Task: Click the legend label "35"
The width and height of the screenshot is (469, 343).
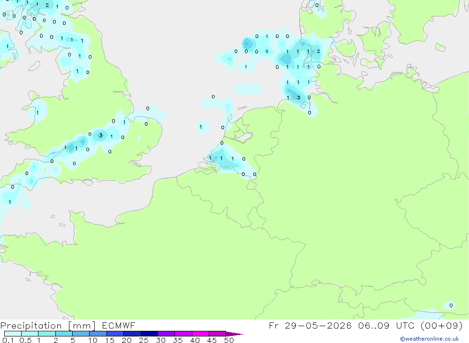Action: [x=178, y=340]
